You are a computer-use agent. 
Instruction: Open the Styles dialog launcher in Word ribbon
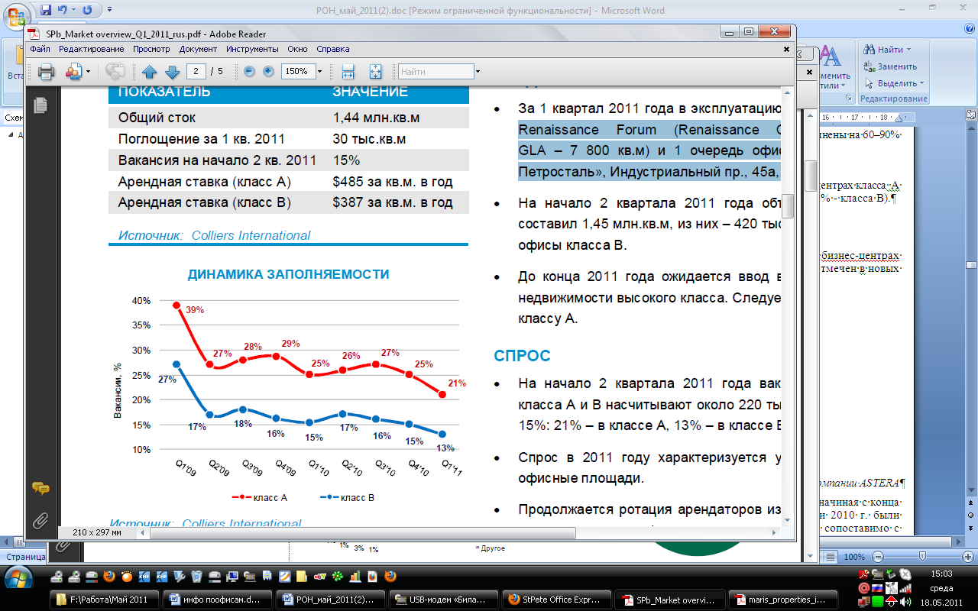[x=850, y=99]
